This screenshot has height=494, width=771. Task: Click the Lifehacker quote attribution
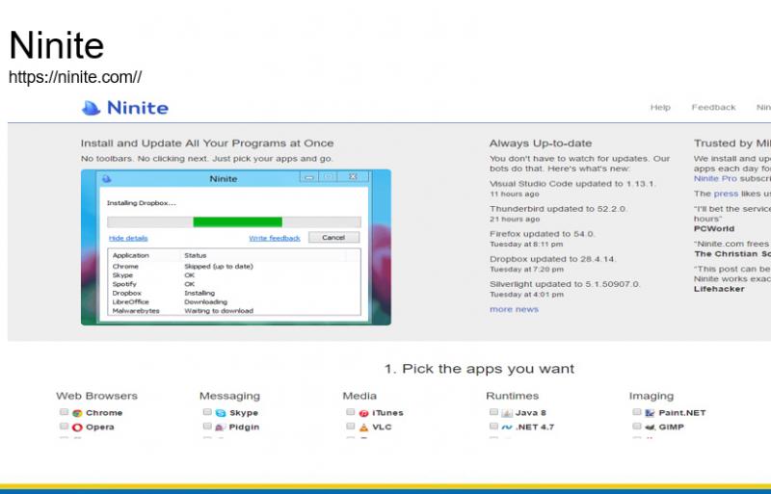(x=719, y=289)
